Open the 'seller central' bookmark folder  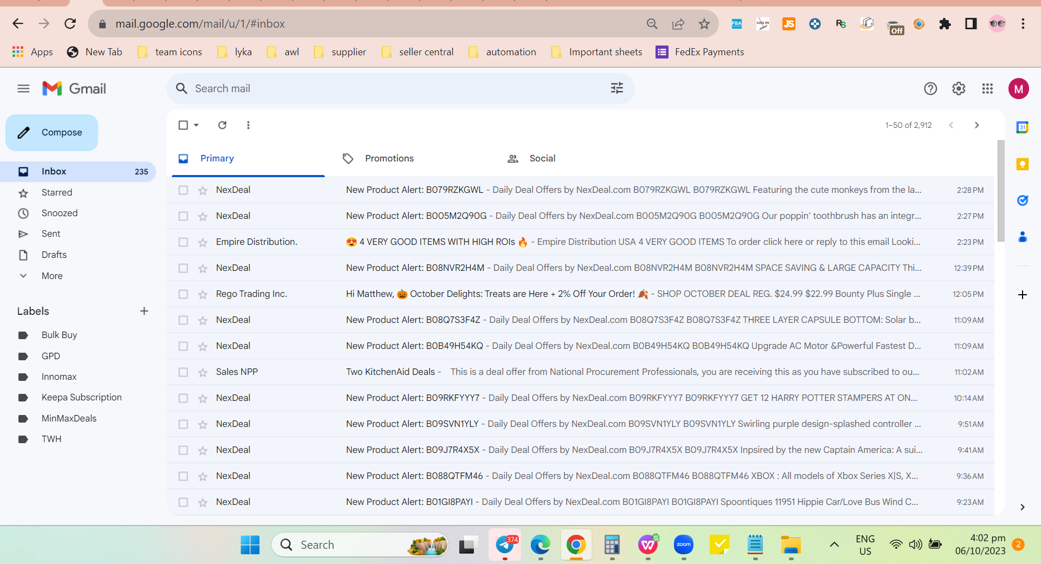[417, 52]
